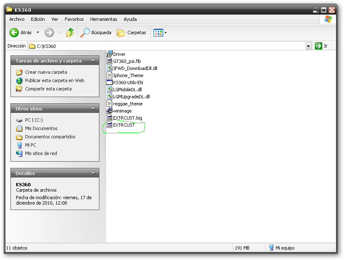Click the Ir go button
The image size is (344, 260).
pyautogui.click(x=321, y=46)
